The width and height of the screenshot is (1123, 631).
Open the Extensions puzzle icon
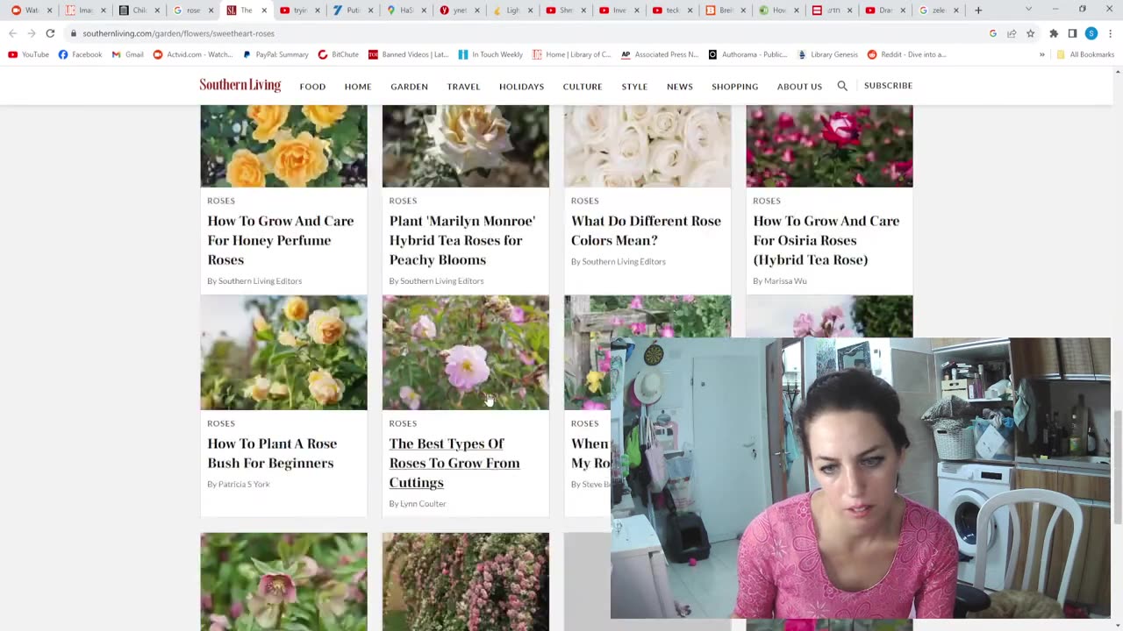pyautogui.click(x=1054, y=33)
